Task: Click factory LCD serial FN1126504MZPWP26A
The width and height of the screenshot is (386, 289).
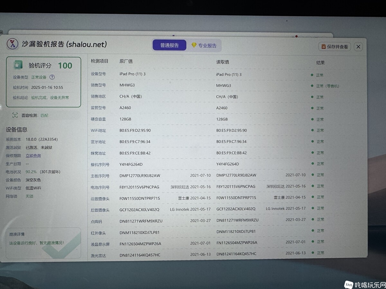Action: click(140, 244)
